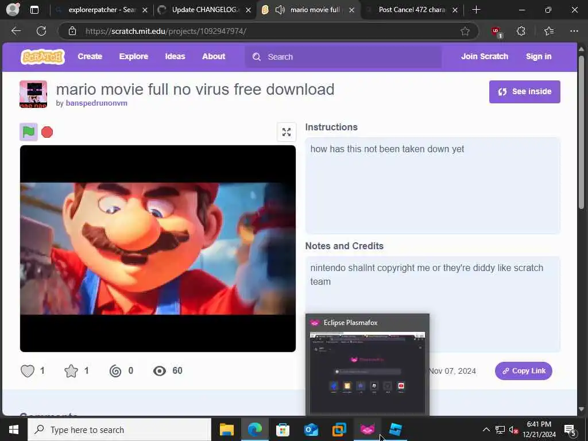Mute audio on mario movie tab

pos(280,10)
